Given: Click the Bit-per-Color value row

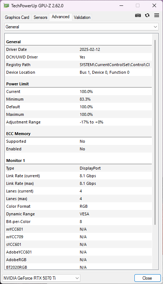Looking at the screenshot, I should (79, 222).
